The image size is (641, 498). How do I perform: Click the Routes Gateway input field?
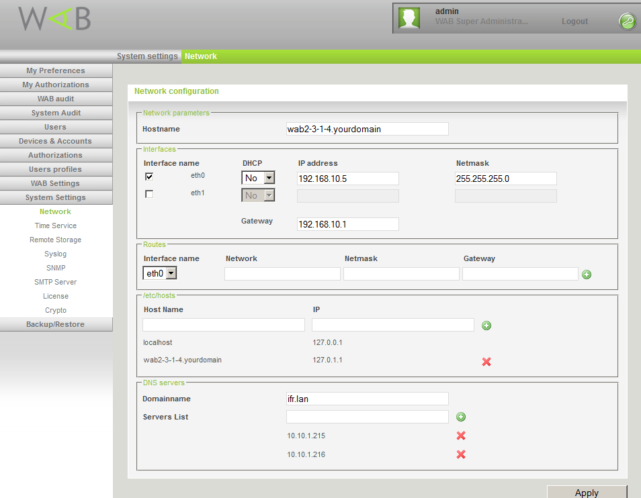click(521, 273)
